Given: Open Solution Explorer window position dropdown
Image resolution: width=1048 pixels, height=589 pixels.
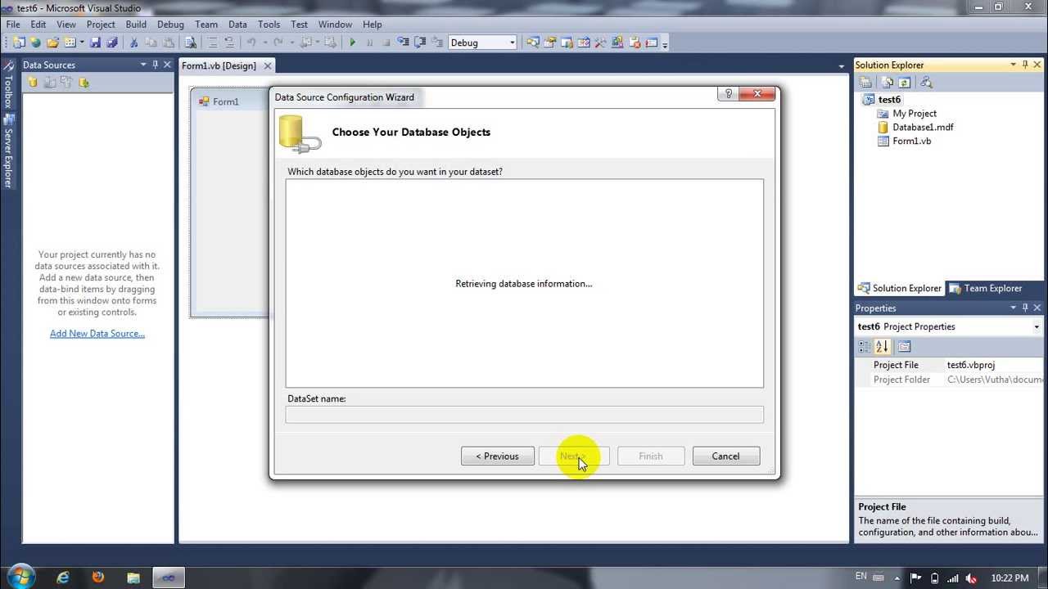Looking at the screenshot, I should pos(1013,65).
